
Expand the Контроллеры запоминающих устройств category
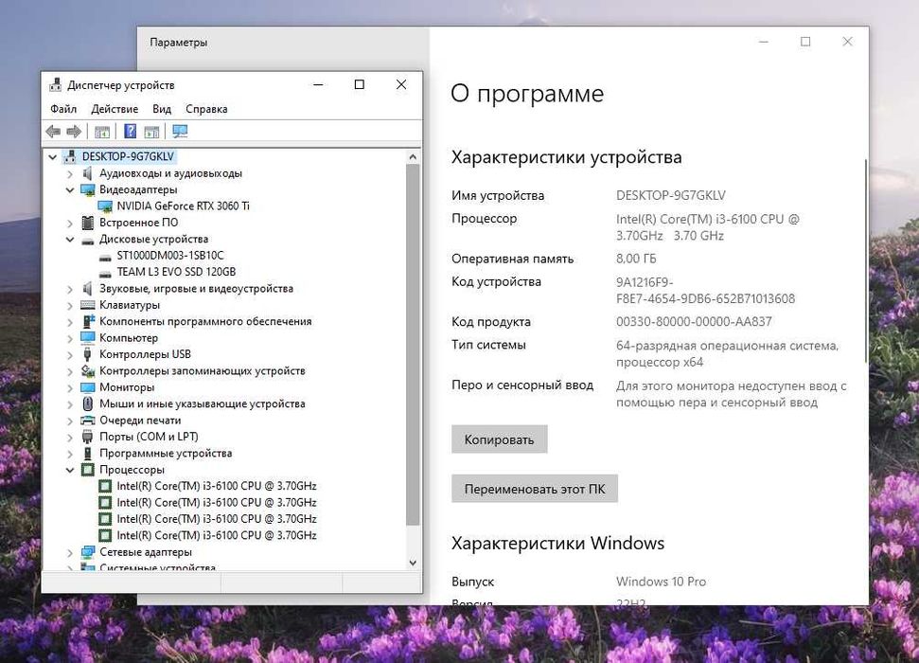[x=70, y=371]
